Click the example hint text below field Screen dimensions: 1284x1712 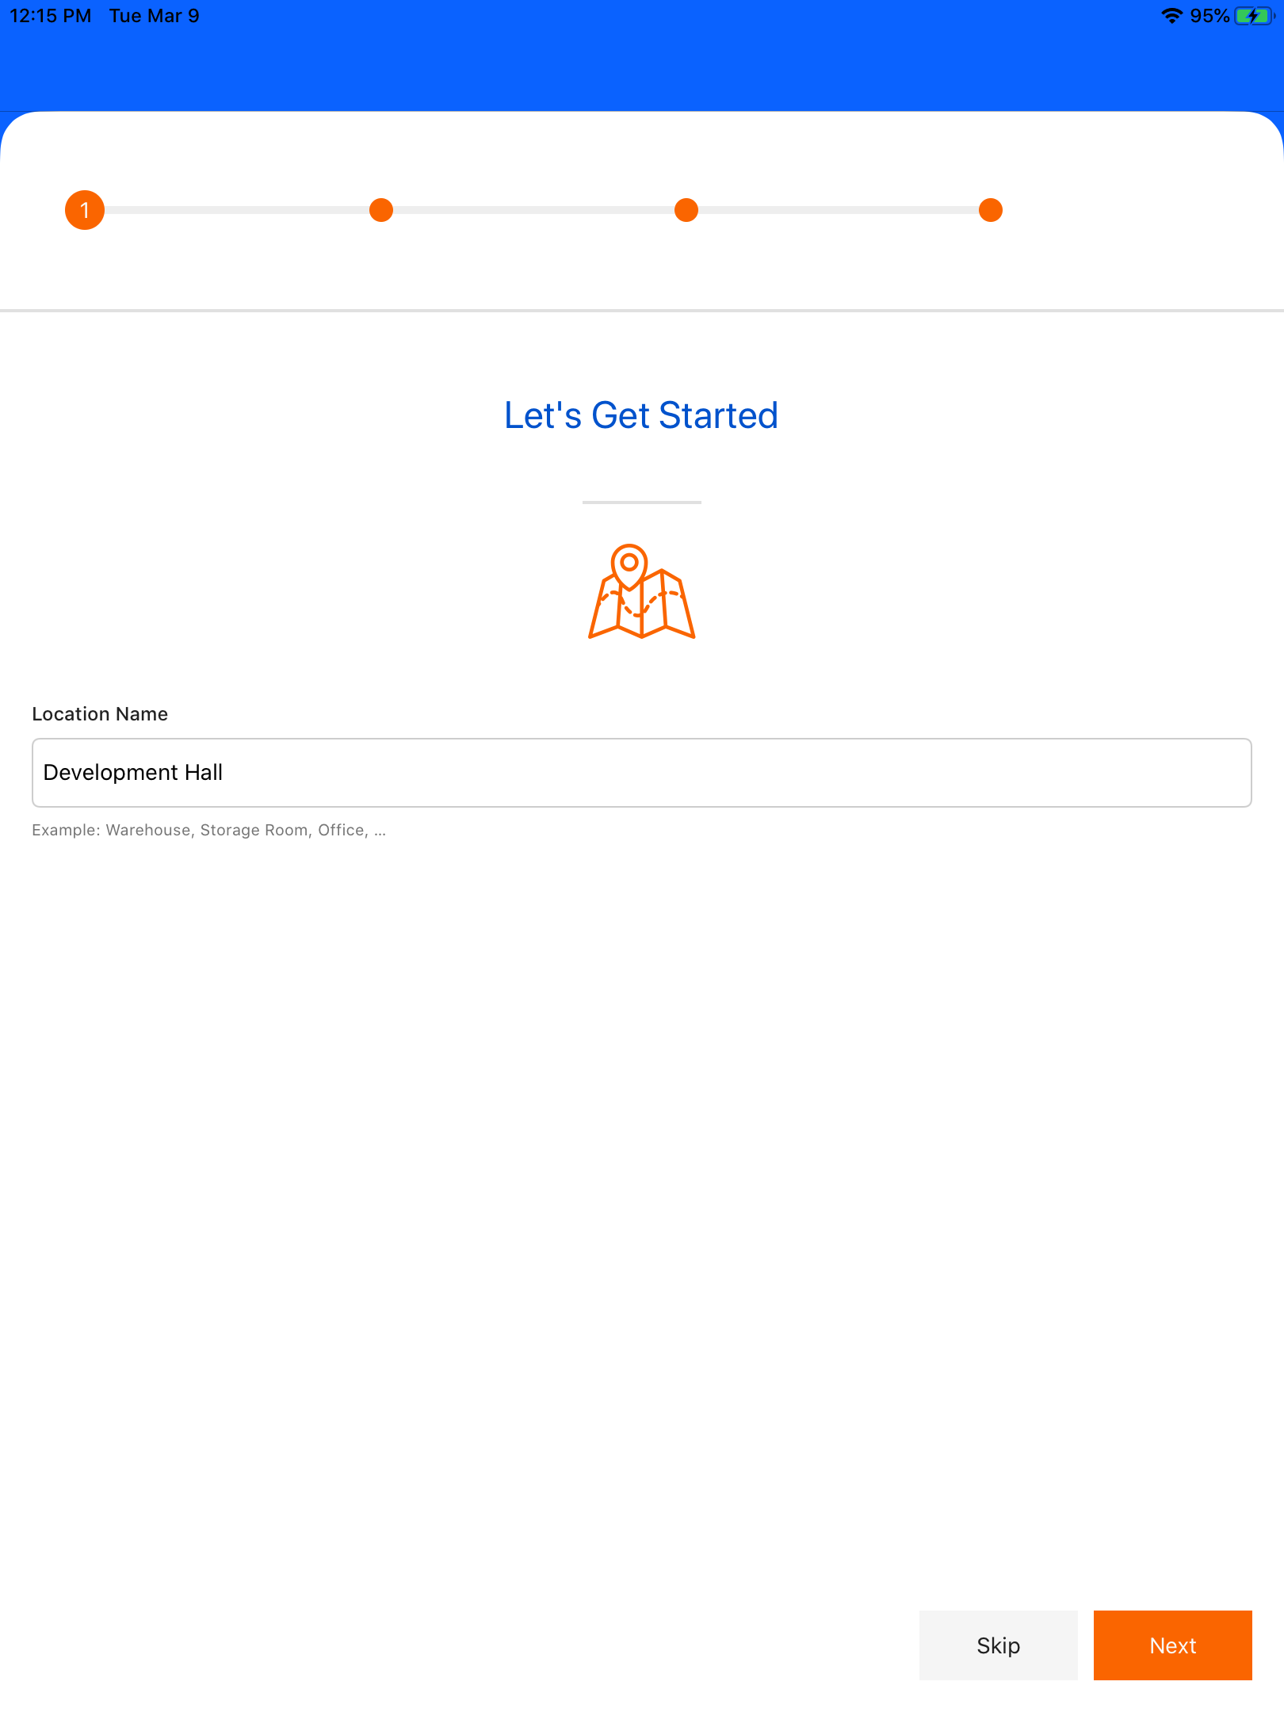(208, 831)
